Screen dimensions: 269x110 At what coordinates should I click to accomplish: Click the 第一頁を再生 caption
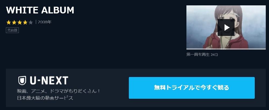(x=198, y=54)
